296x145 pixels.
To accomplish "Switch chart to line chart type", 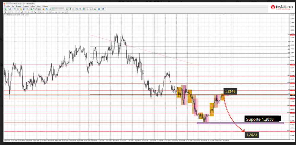I will [x=73, y=9].
